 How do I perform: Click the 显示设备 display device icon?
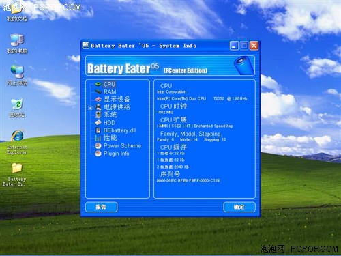[98, 100]
